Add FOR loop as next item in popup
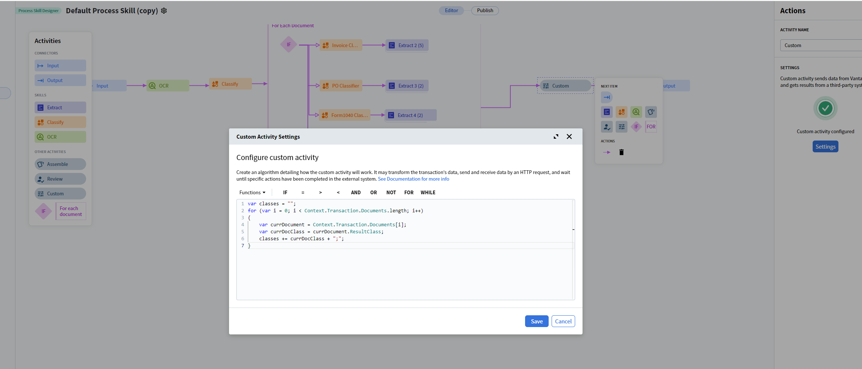Viewport: 862px width, 369px height. (x=651, y=127)
